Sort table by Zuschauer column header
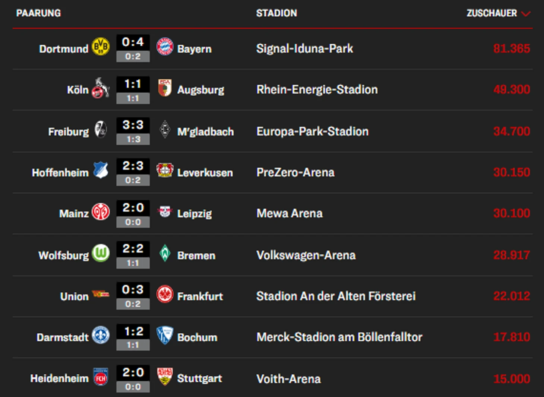Image resolution: width=544 pixels, height=397 pixels. tap(491, 13)
